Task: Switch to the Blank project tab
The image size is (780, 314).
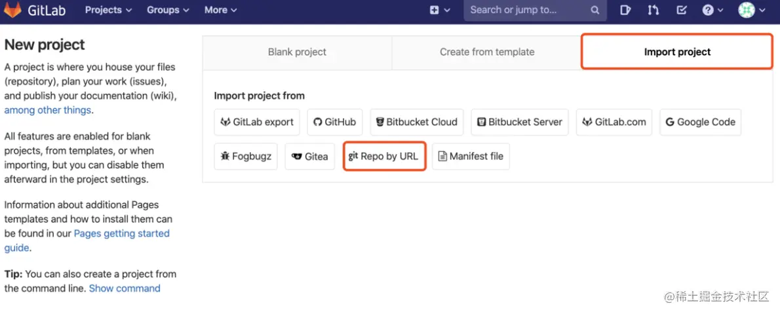Action: pos(297,52)
